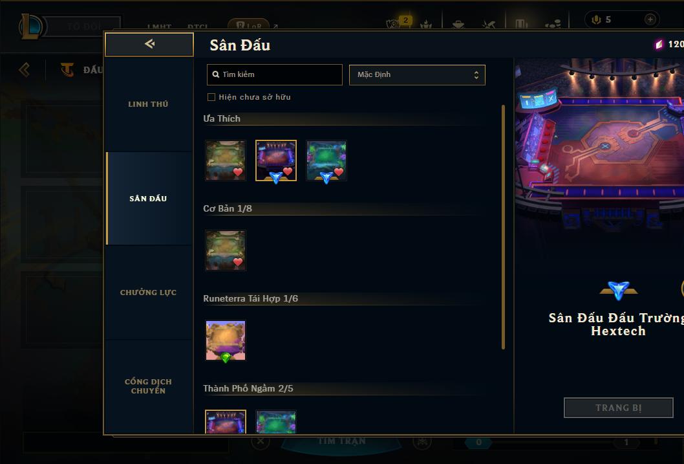Click the dropdown arrows on Mặc Định
Image resolution: width=684 pixels, height=464 pixels.
point(476,75)
